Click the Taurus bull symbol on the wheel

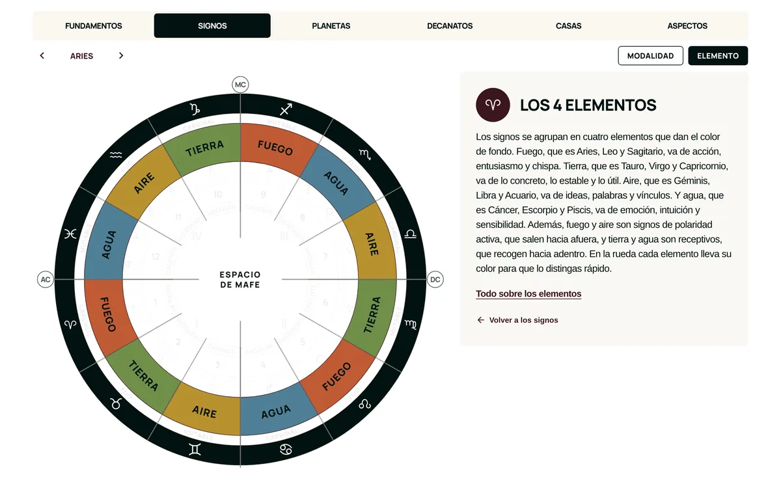[116, 403]
